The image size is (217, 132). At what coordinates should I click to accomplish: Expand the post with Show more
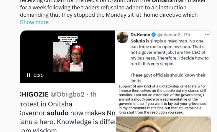(34, 22)
